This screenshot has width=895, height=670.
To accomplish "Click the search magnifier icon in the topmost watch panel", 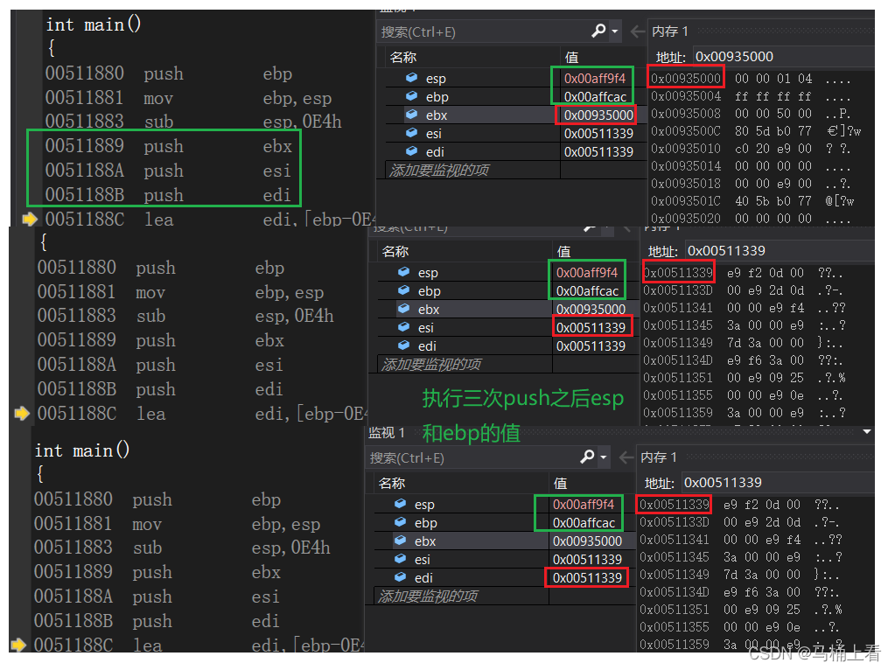I will coord(598,31).
